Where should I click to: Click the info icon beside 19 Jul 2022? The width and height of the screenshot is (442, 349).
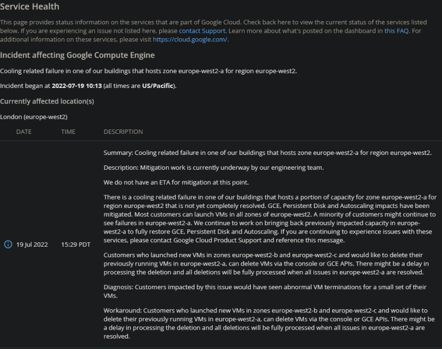point(8,244)
